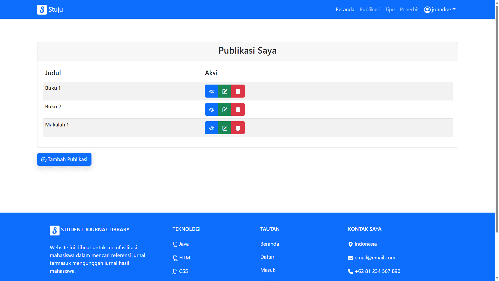Edit Buku 2 using the pencil icon
Viewport: 499px width, 281px height.
225,110
